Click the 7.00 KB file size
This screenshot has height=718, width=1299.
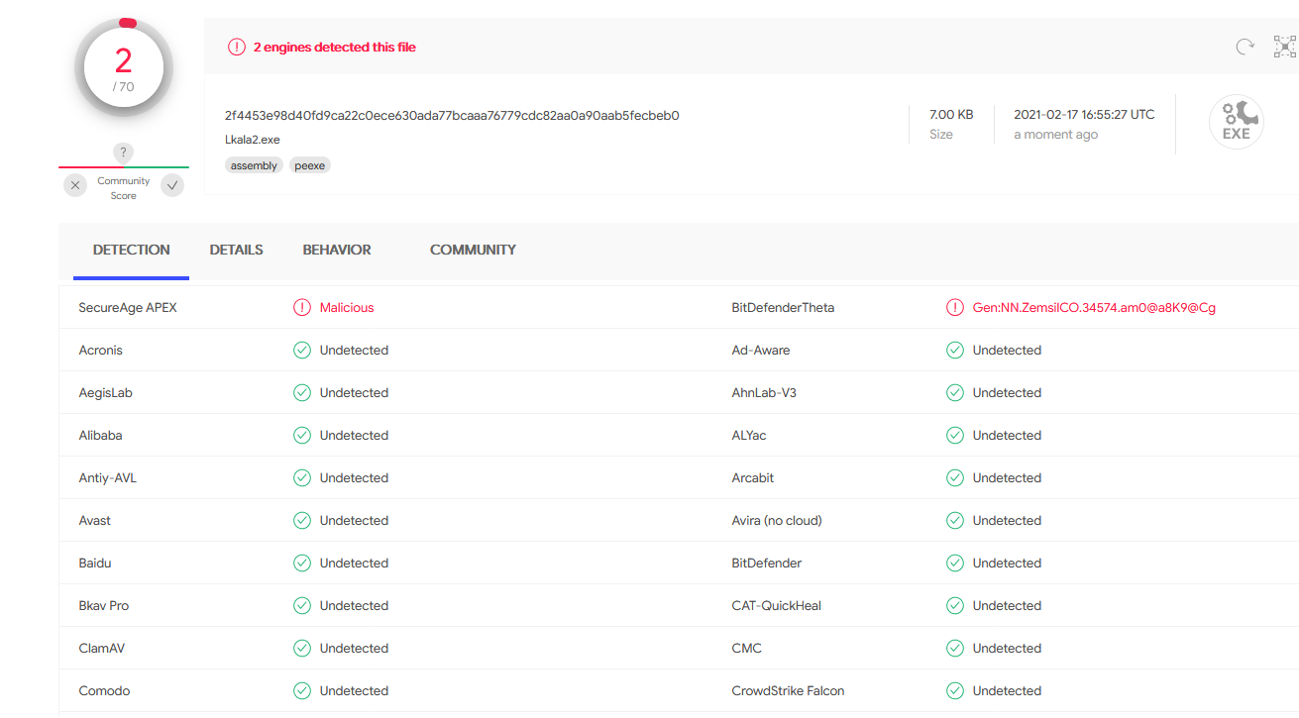tap(951, 115)
